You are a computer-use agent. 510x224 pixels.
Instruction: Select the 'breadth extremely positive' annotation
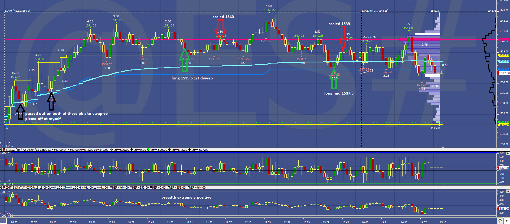186,197
